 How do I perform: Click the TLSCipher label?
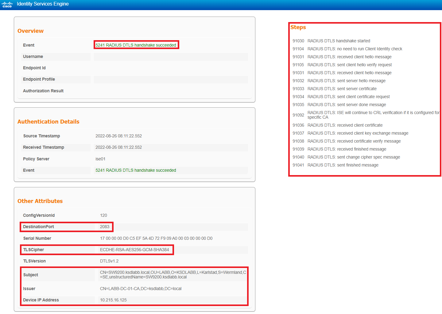pyautogui.click(x=33, y=250)
